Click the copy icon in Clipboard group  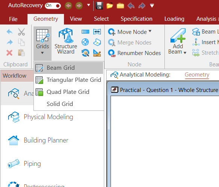pyautogui.click(x=21, y=42)
